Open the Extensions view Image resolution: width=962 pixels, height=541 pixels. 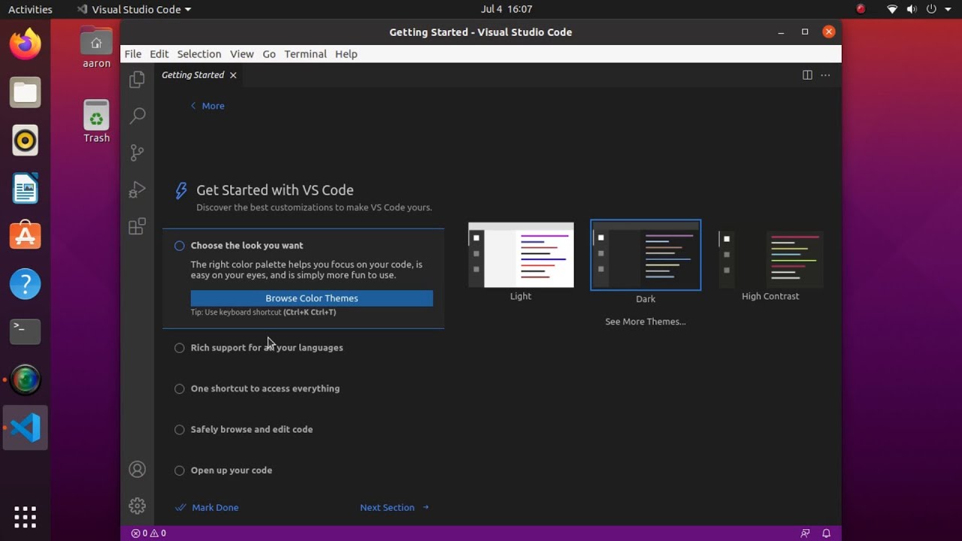pyautogui.click(x=137, y=226)
